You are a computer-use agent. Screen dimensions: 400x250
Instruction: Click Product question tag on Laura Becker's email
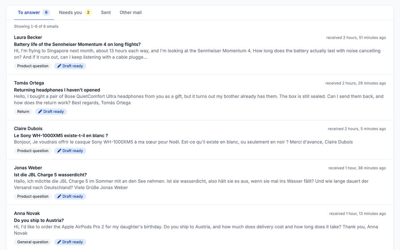32,66
